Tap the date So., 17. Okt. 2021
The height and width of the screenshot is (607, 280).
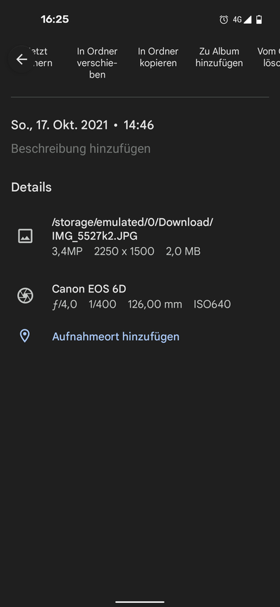tap(59, 125)
